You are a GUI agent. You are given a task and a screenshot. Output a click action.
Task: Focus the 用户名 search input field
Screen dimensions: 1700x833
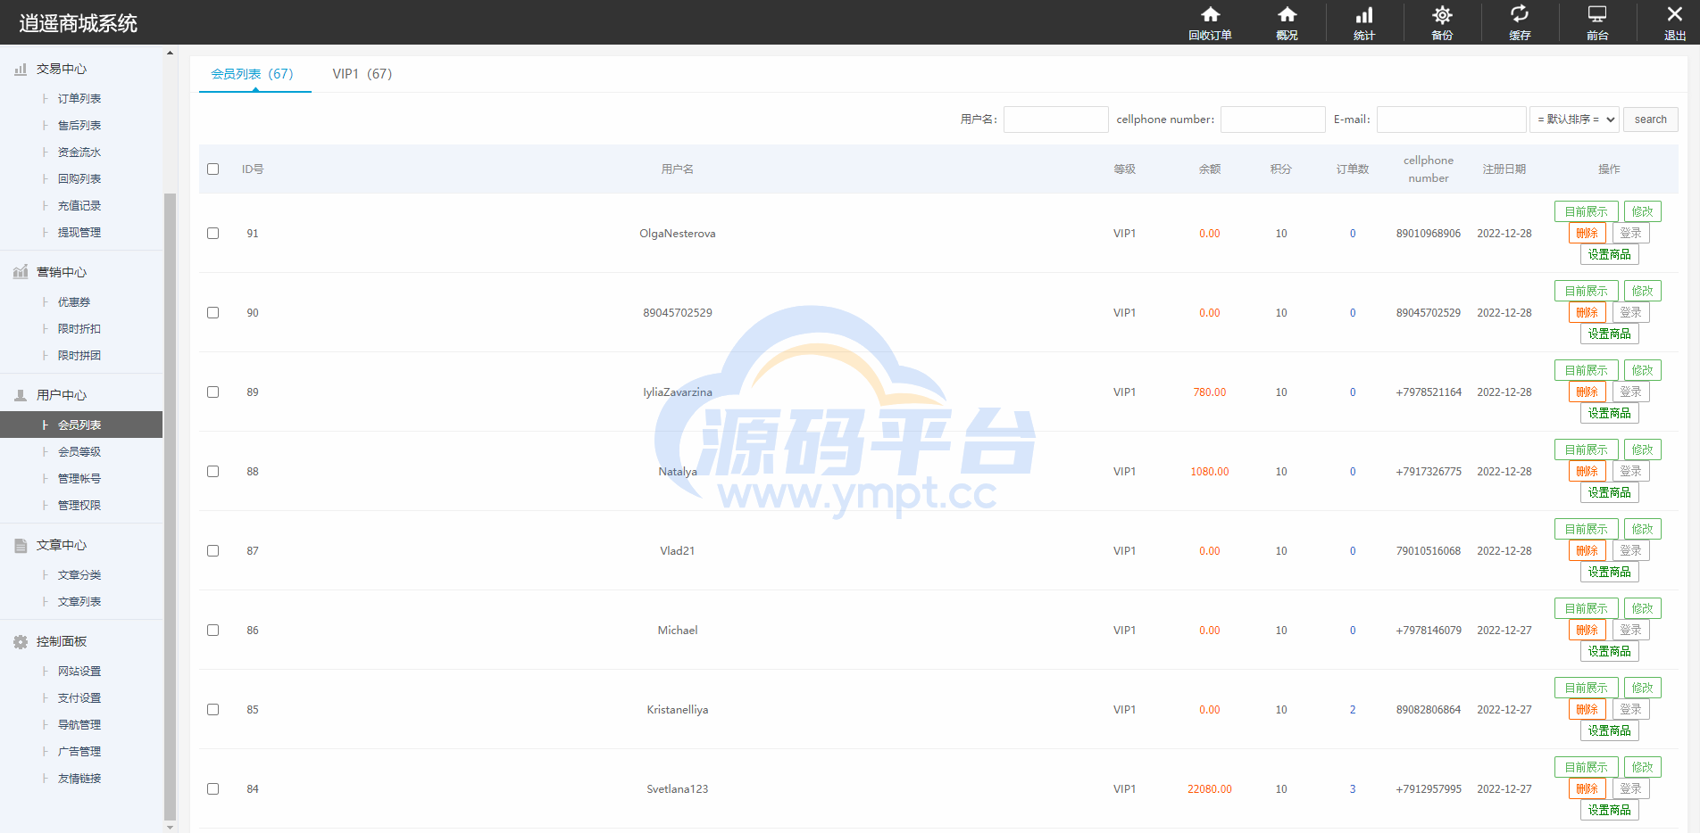1055,120
